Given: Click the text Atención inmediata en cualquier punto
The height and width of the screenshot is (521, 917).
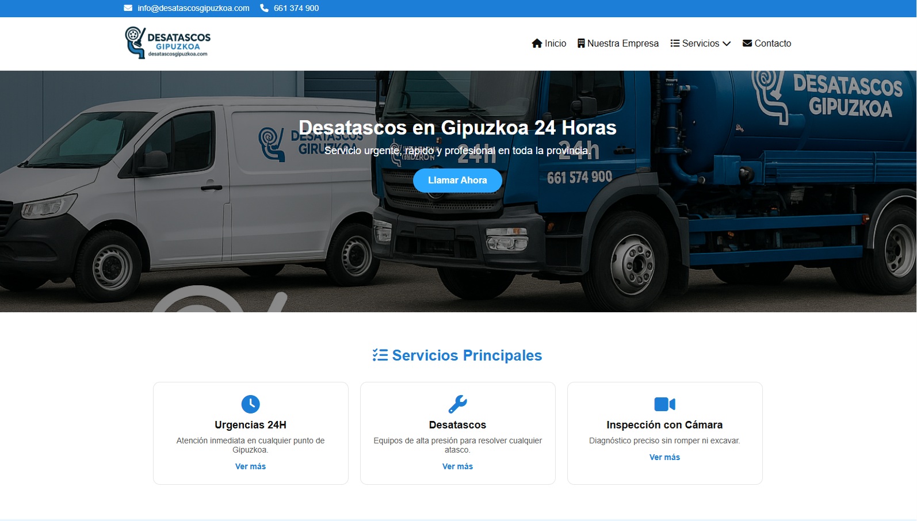Looking at the screenshot, I should tap(251, 445).
